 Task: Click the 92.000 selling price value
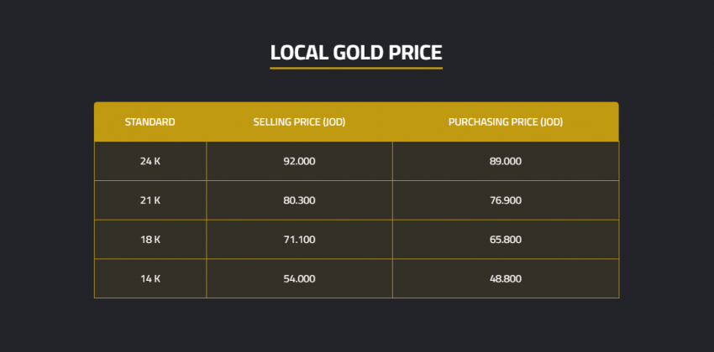(x=299, y=161)
